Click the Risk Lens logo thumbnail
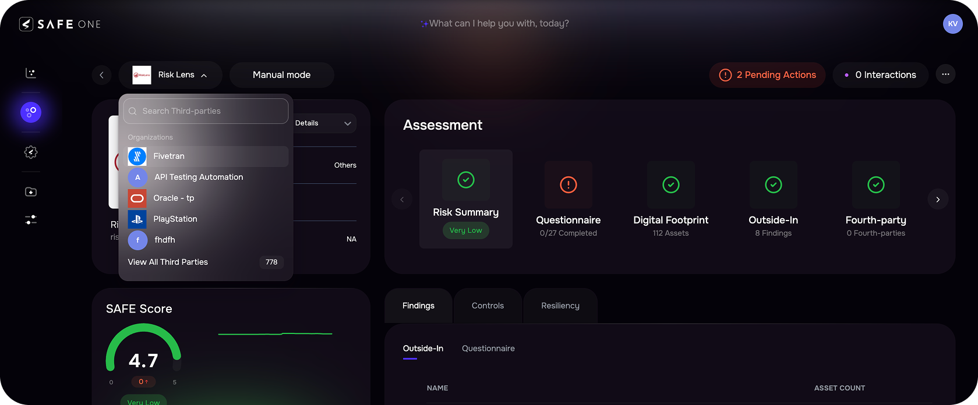 pos(142,75)
